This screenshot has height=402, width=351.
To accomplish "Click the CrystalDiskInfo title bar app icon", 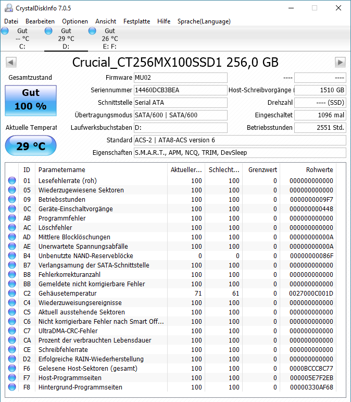I will 9,8.
